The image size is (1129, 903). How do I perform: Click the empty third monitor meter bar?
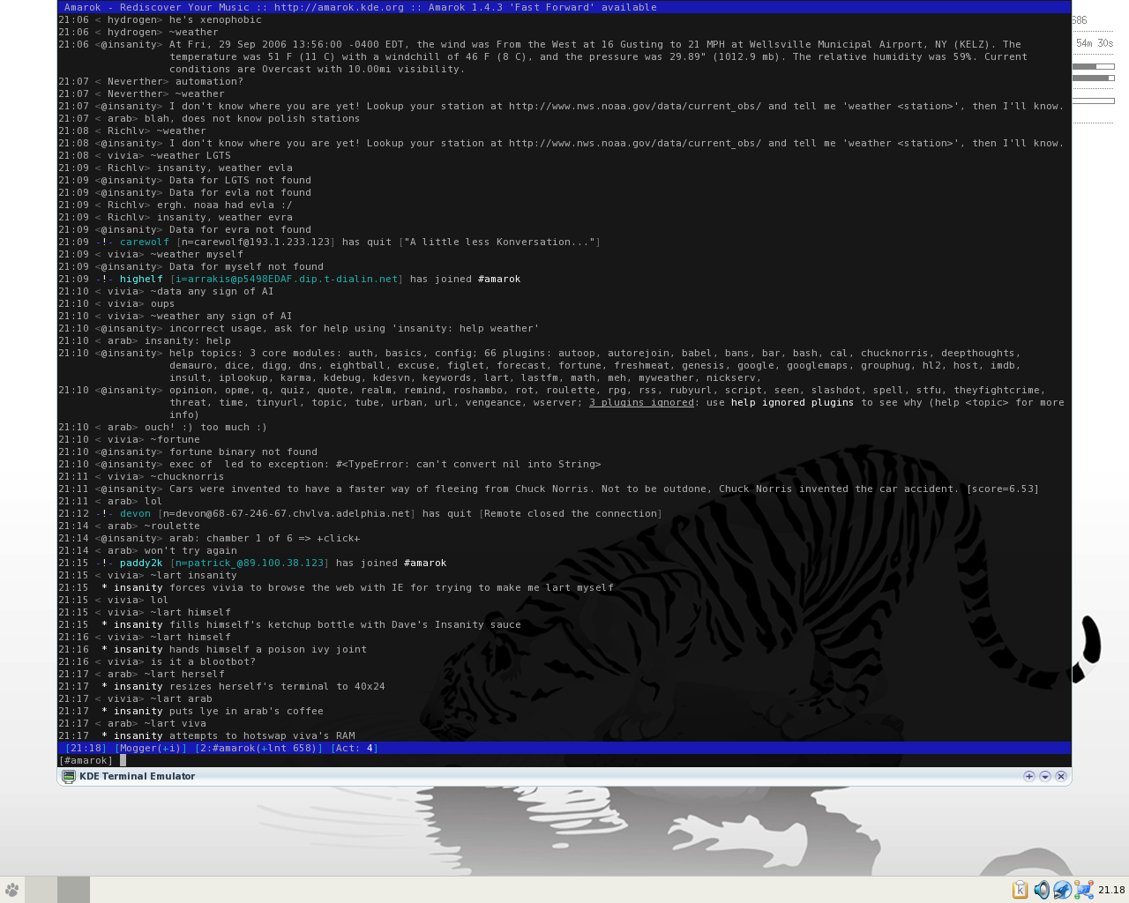pyautogui.click(x=1094, y=101)
